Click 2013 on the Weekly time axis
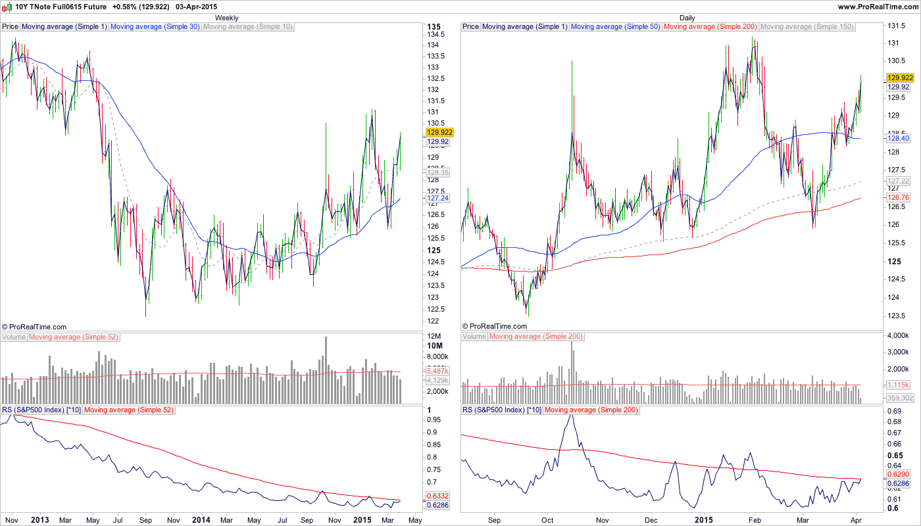The image size is (921, 526). (x=41, y=520)
